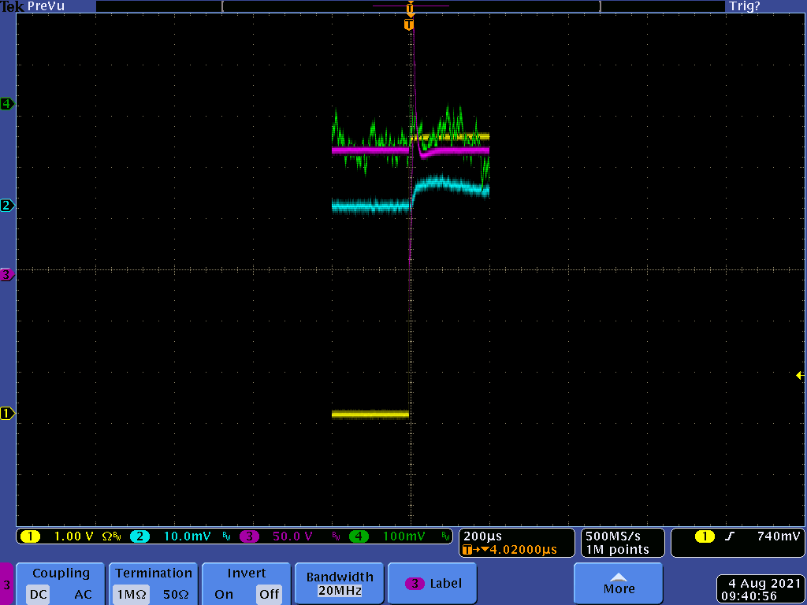807x605 pixels.
Task: Click the waveform record view bar at top
Action: [x=410, y=6]
